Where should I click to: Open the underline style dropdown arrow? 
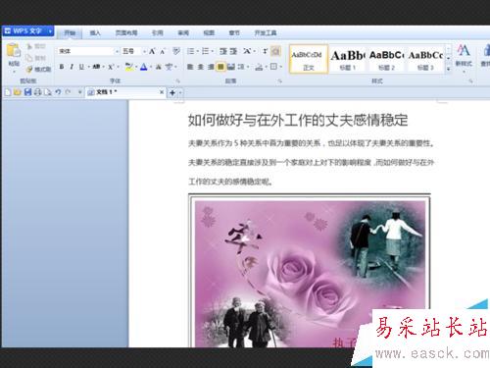tap(88, 67)
